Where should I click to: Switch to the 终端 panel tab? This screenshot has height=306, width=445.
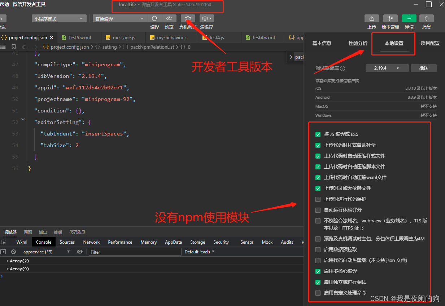point(58,232)
